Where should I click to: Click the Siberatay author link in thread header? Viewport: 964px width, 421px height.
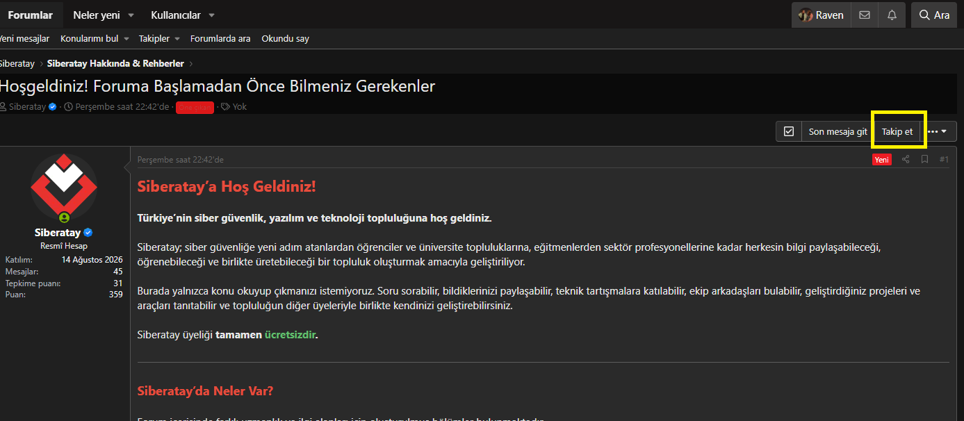(x=27, y=107)
